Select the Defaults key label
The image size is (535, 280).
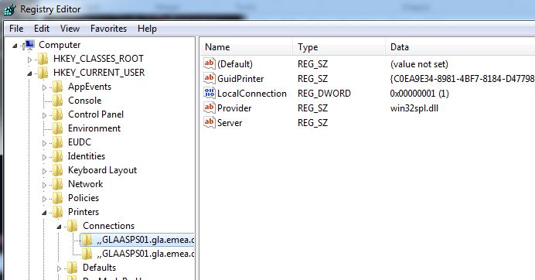pos(99,268)
